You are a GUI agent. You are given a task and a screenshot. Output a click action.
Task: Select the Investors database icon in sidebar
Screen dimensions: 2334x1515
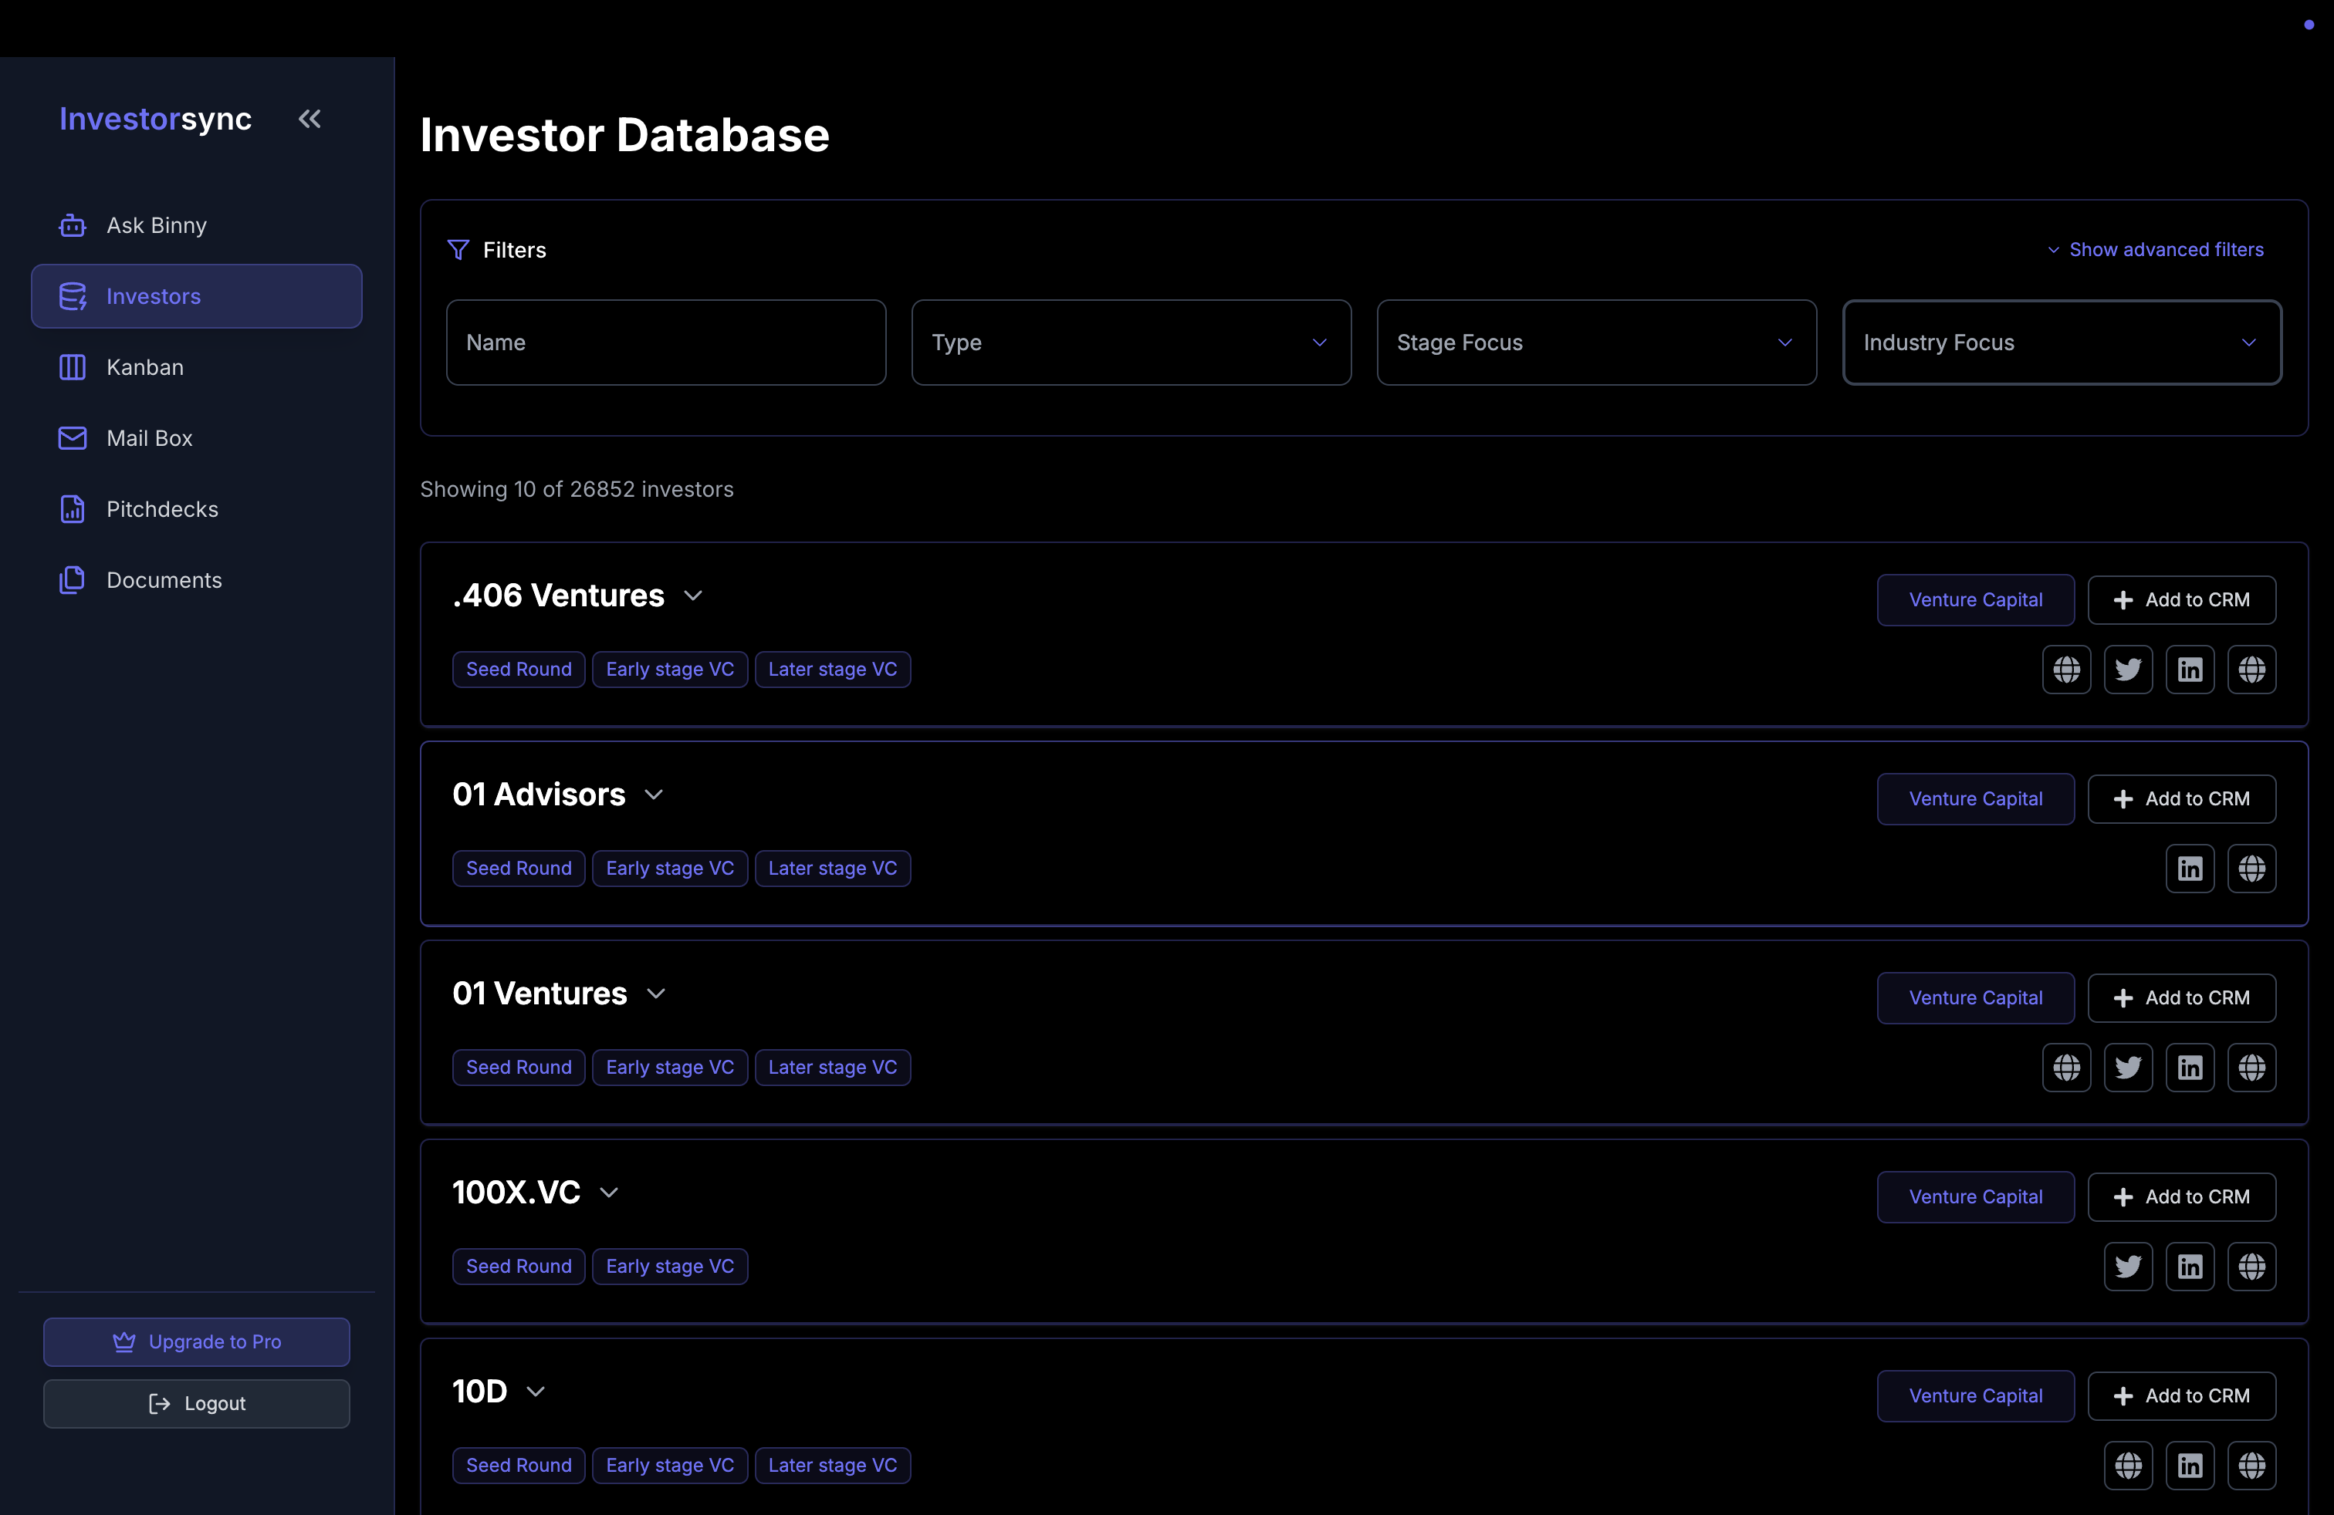click(73, 296)
